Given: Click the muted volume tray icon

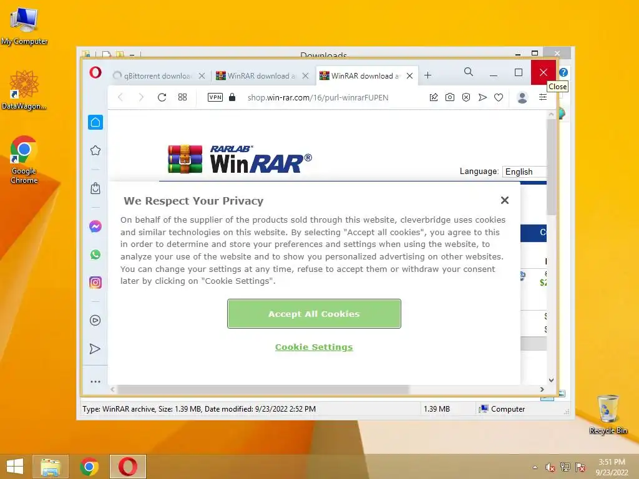Looking at the screenshot, I should point(550,467).
